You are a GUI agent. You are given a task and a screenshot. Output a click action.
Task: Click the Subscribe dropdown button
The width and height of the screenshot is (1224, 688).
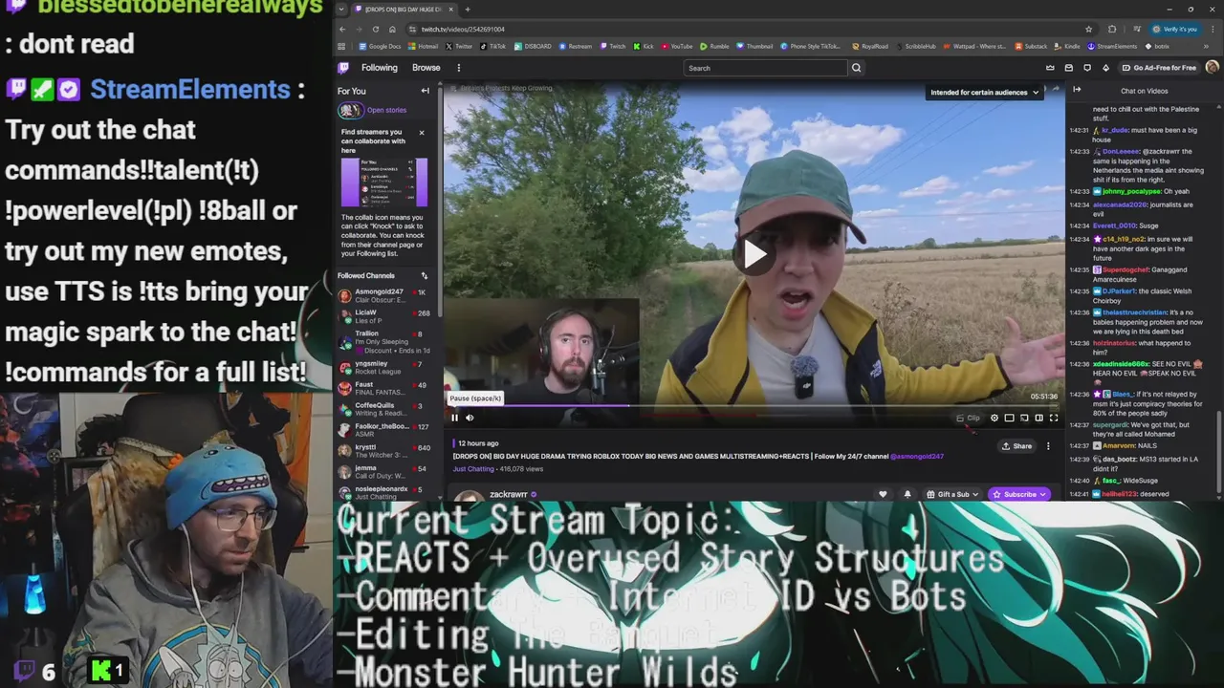[x=1019, y=495]
